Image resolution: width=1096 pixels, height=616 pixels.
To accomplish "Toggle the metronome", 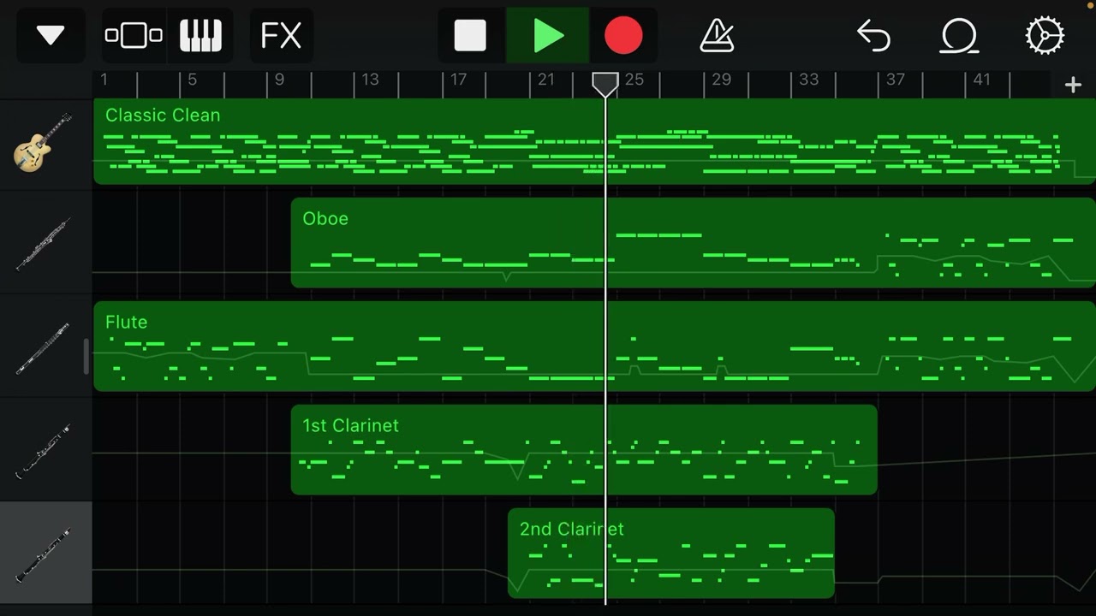I will click(717, 36).
